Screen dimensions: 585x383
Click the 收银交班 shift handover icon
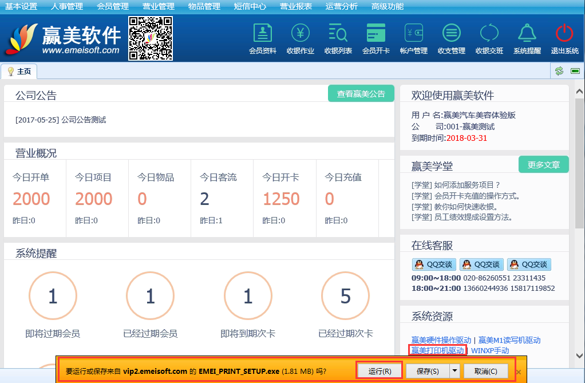(489, 38)
